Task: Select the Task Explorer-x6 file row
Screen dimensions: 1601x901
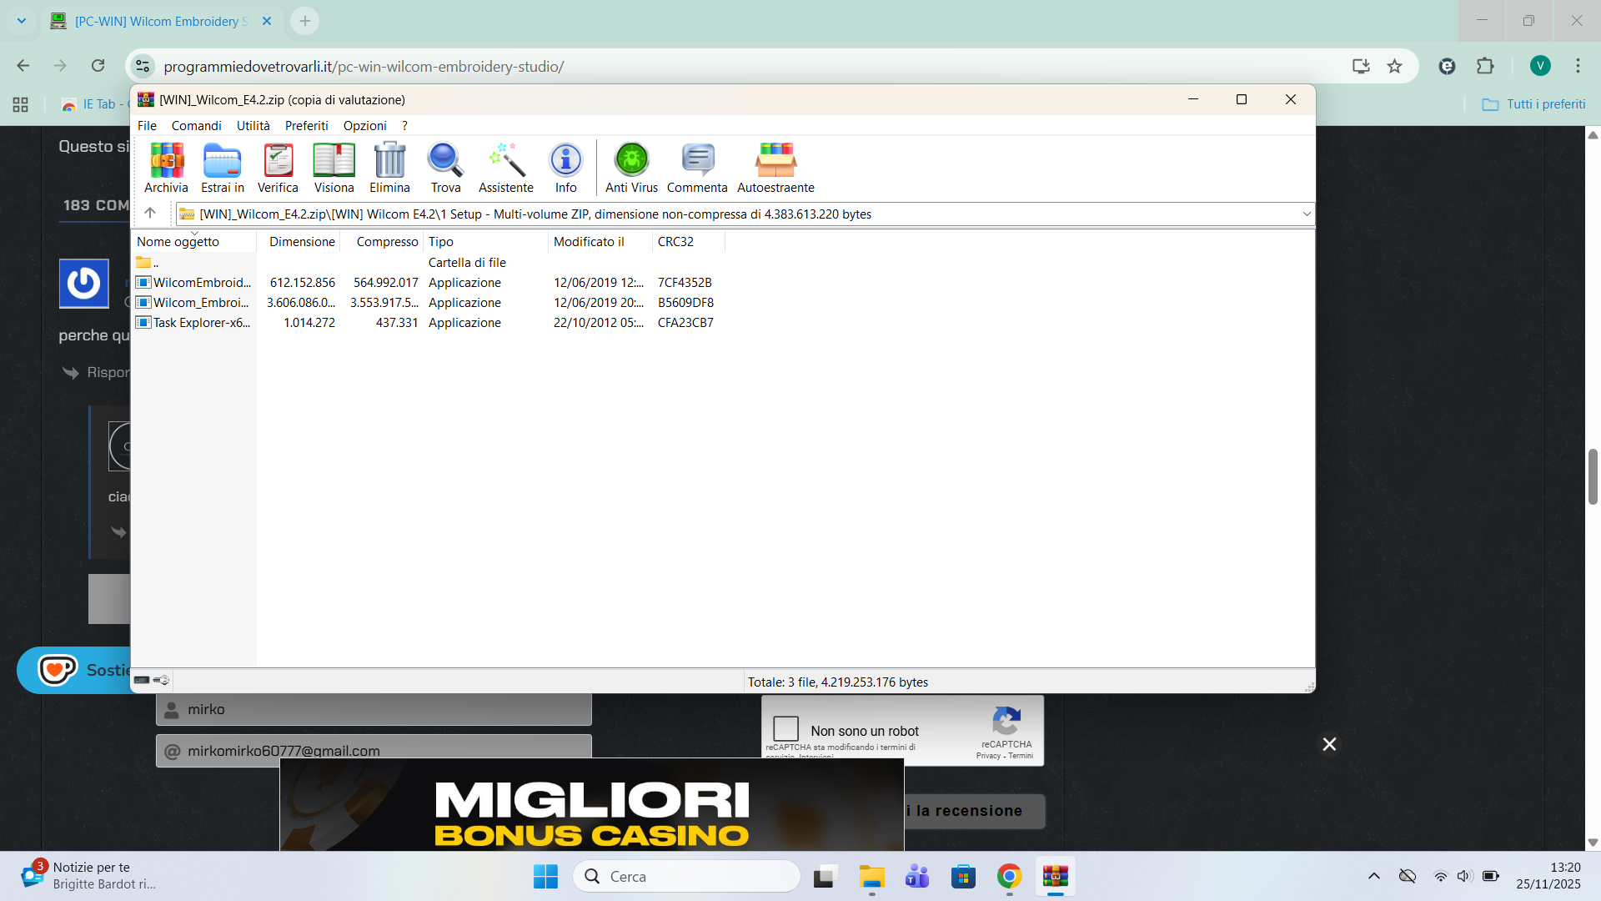Action: (201, 323)
